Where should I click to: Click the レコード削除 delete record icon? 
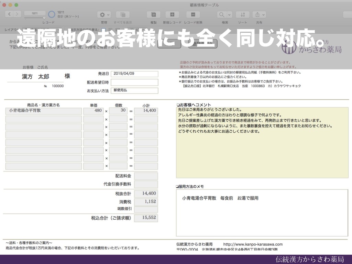click(193, 14)
